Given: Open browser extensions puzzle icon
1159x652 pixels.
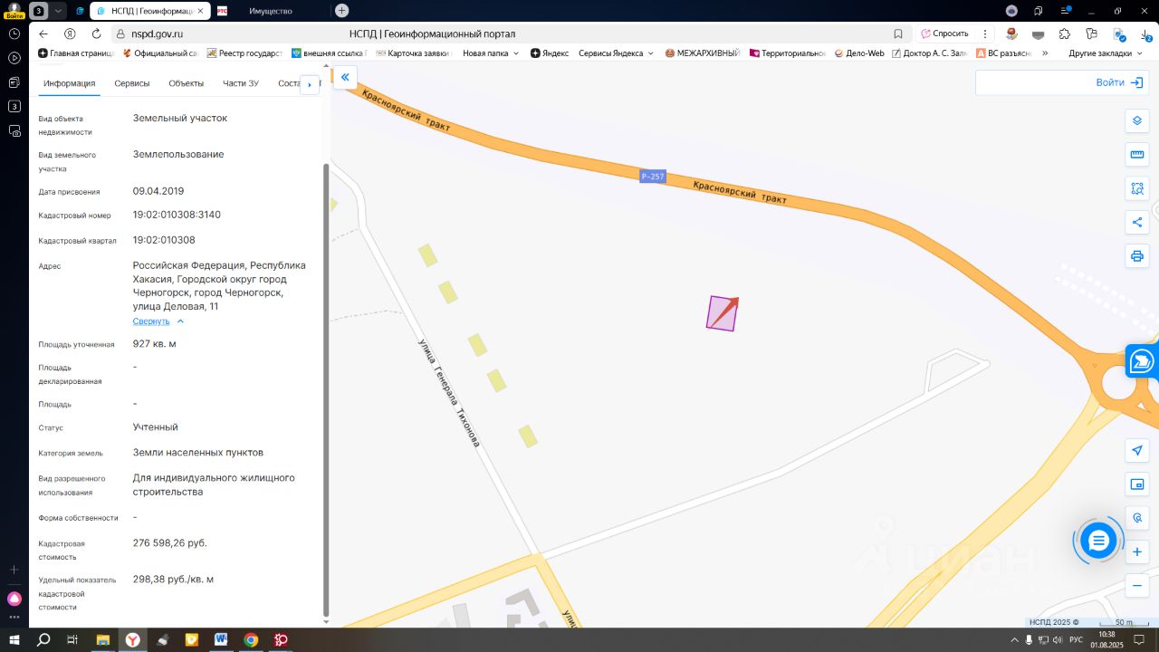Looking at the screenshot, I should pyautogui.click(x=1065, y=34).
